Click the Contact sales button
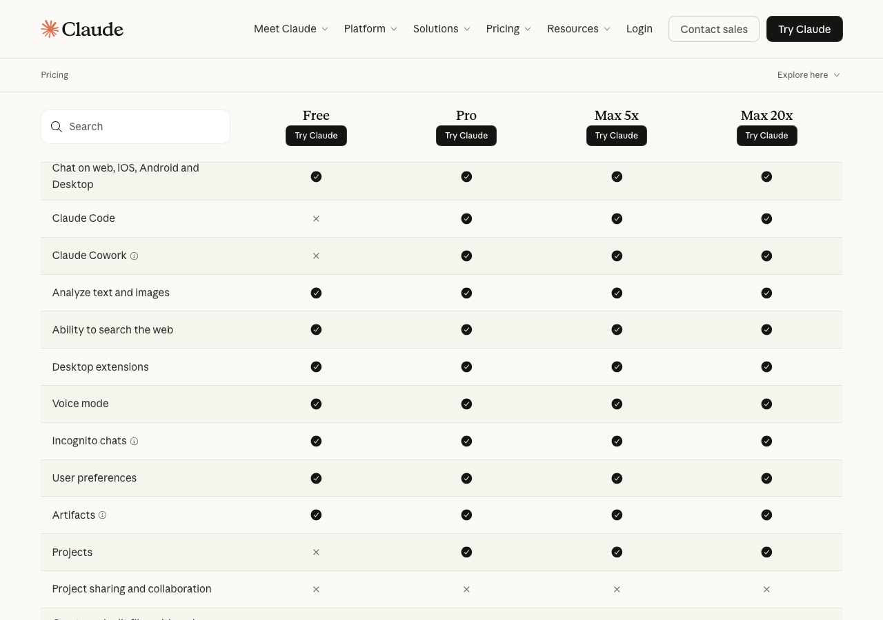Screen dimensions: 883x620 click(713, 29)
